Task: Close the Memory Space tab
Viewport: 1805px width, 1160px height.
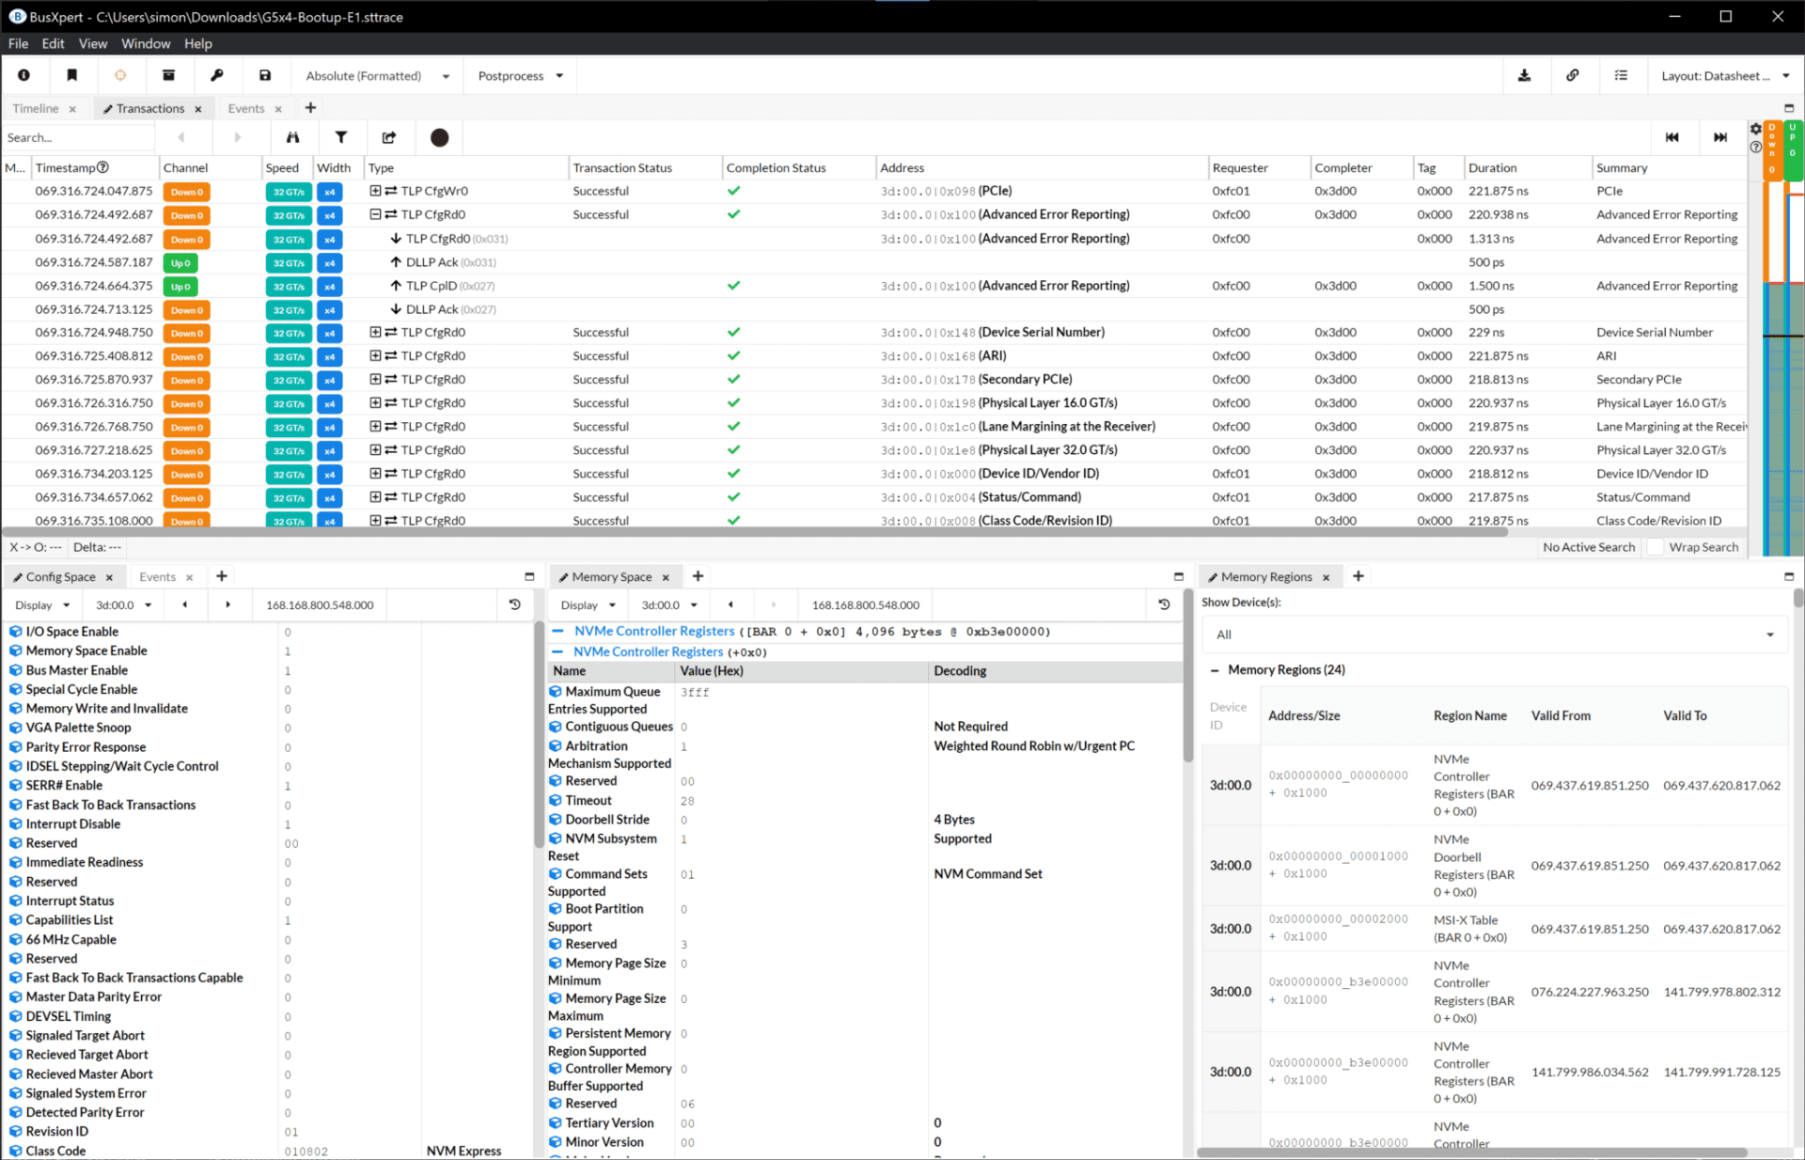Action: click(x=666, y=577)
